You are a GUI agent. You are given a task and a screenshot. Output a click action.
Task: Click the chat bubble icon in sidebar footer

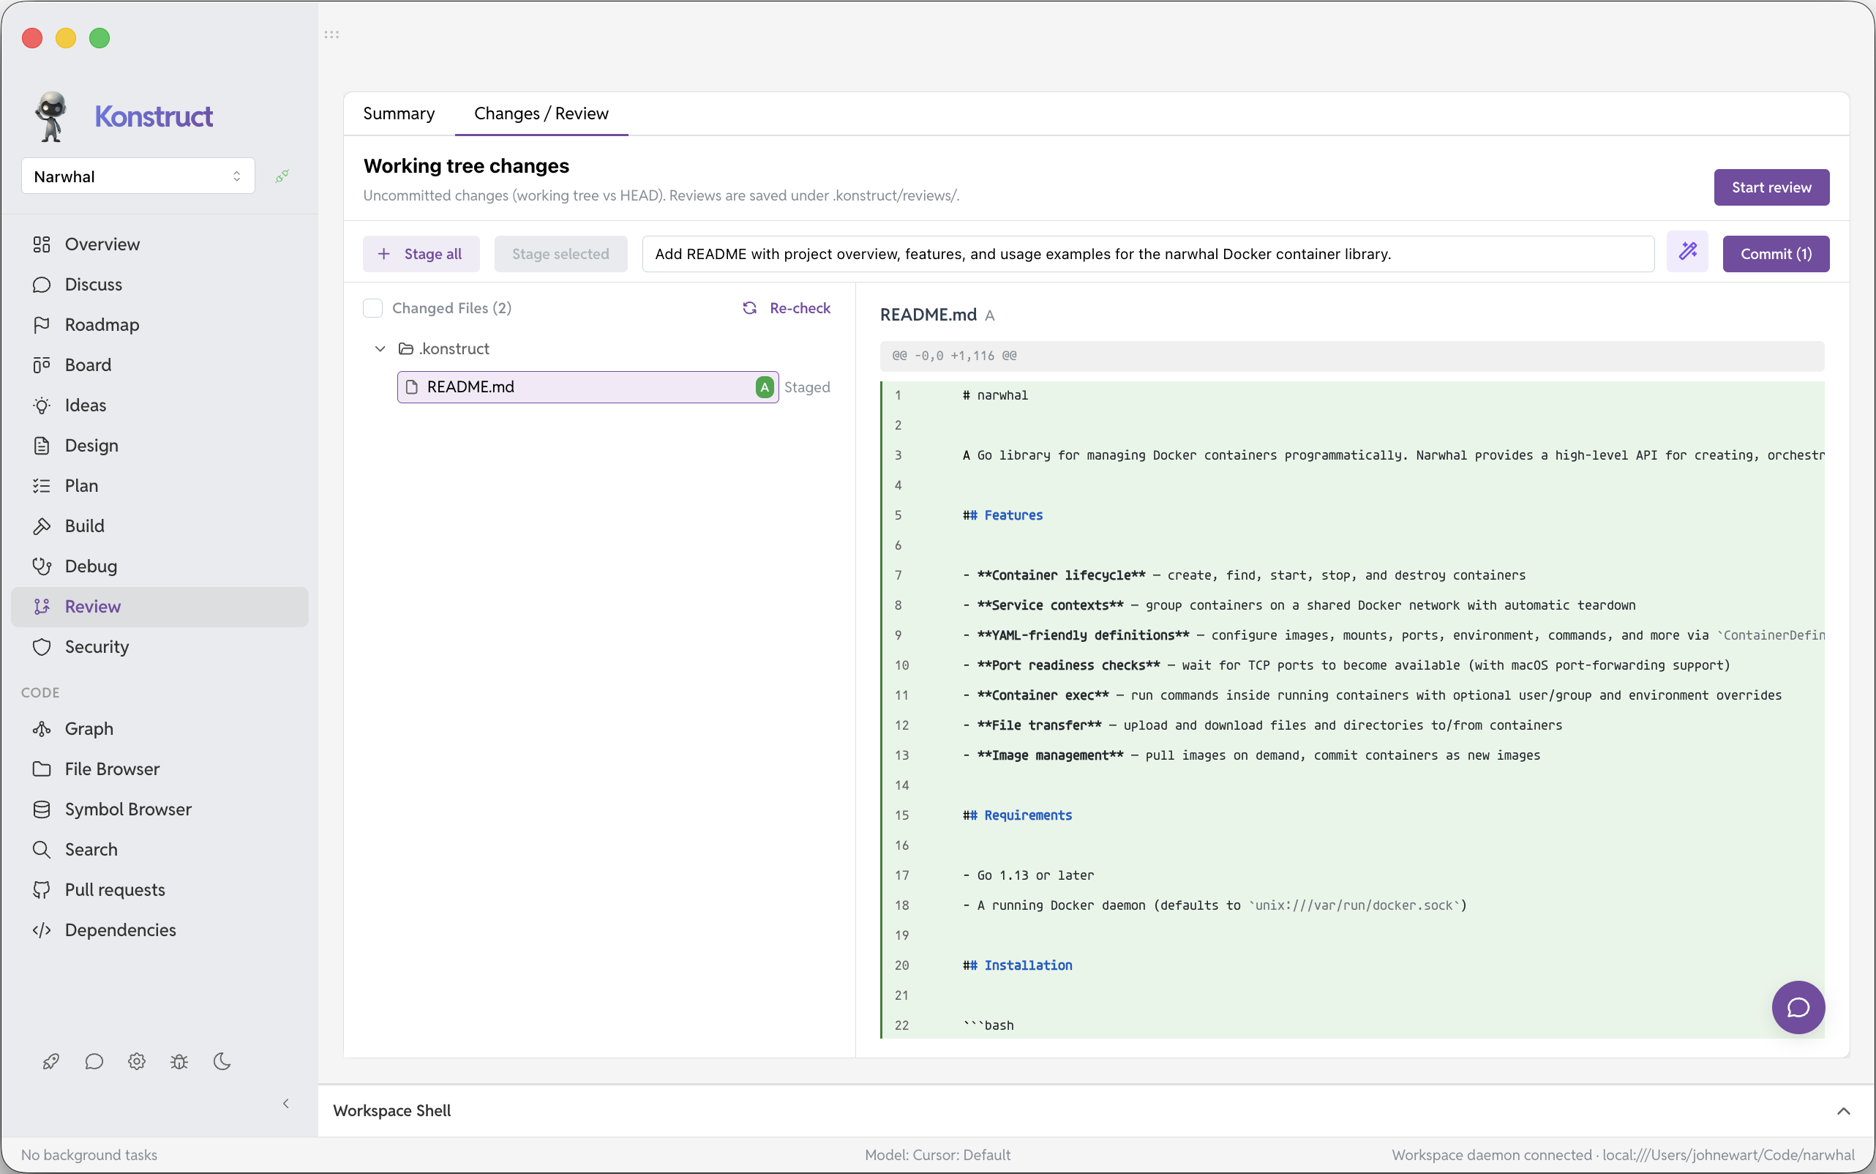pos(94,1062)
